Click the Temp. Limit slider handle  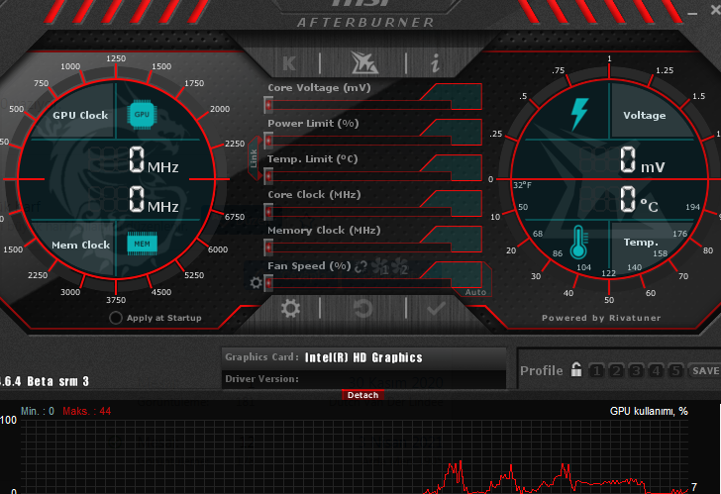(x=269, y=176)
